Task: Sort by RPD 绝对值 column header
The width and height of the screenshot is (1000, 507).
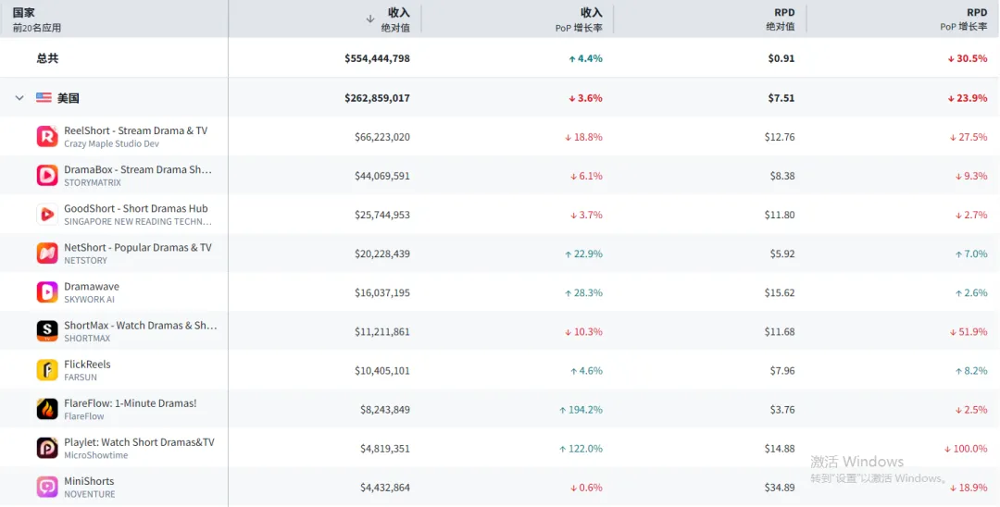Action: [x=780, y=19]
